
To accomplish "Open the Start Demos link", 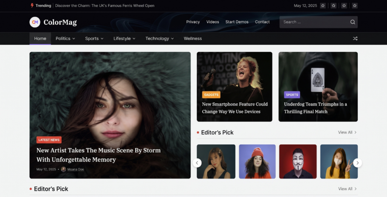I will (x=237, y=22).
